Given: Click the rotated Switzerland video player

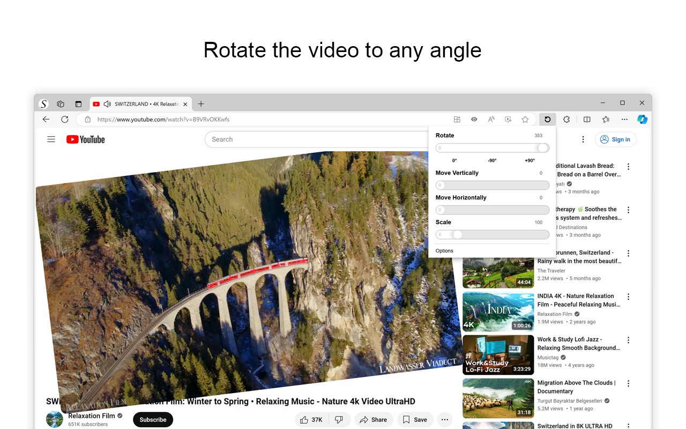Looking at the screenshot, I should pyautogui.click(x=249, y=282).
